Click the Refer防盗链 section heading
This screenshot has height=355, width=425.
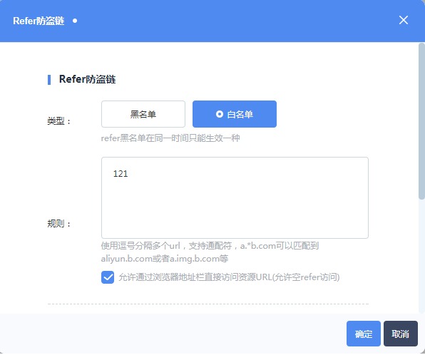(87, 79)
